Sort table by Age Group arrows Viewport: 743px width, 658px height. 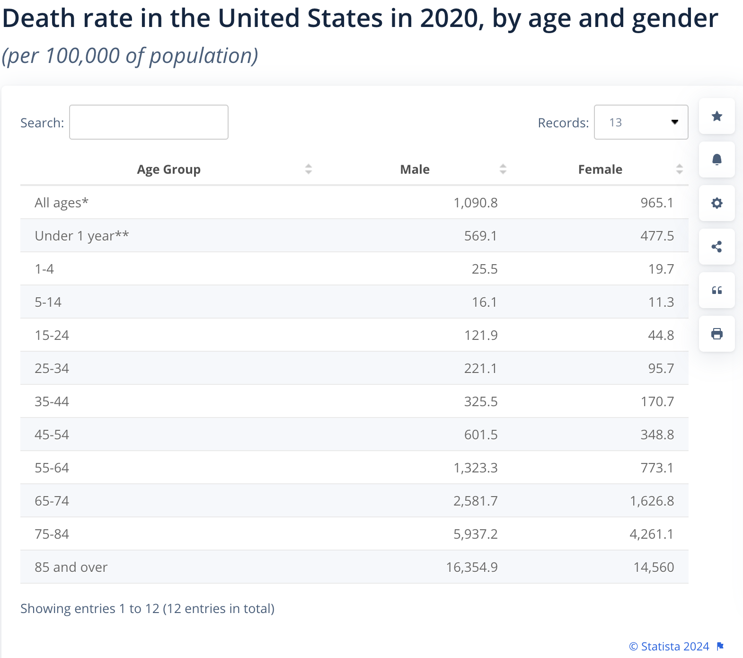click(309, 169)
